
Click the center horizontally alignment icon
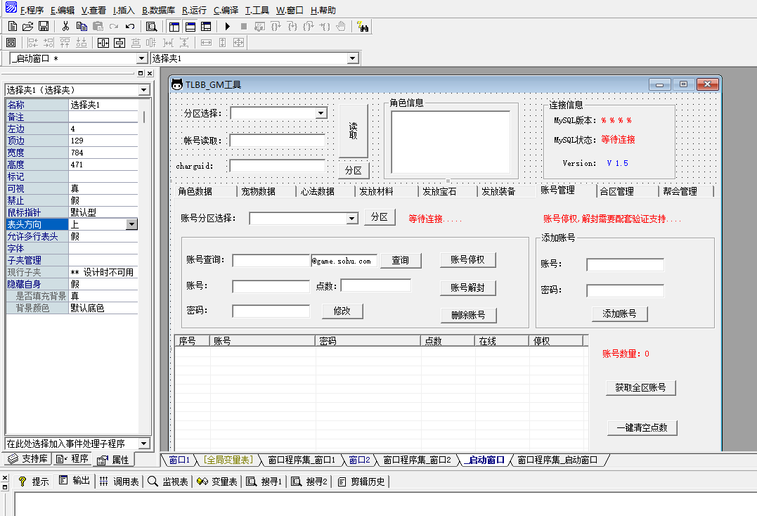tap(103, 43)
